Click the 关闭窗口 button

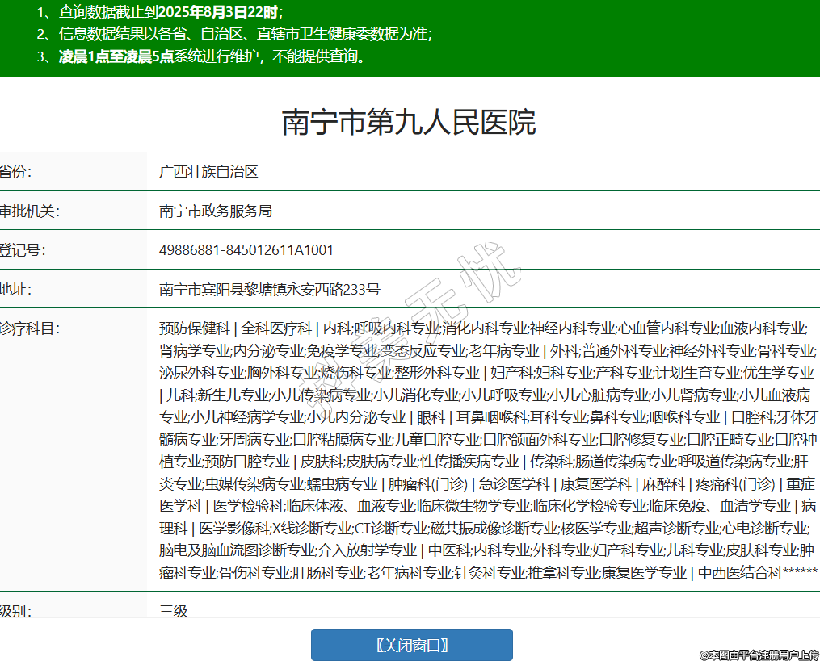click(x=411, y=645)
